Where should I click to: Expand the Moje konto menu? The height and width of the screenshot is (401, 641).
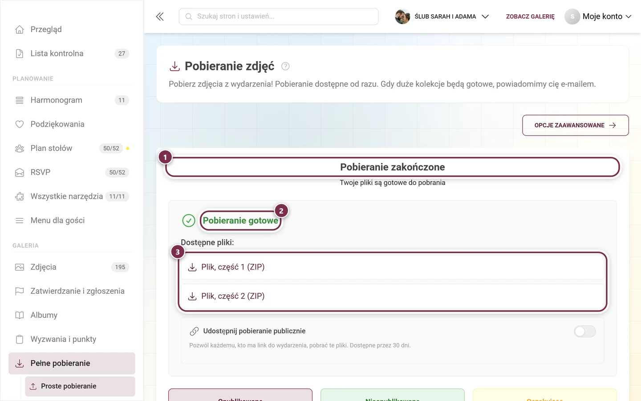tap(598, 16)
